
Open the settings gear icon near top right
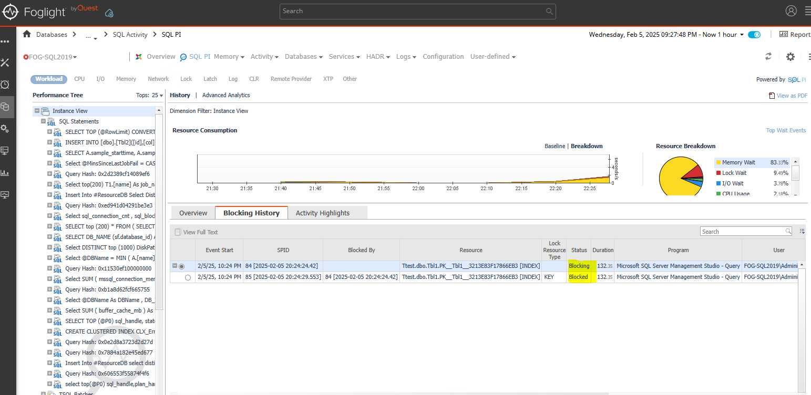(791, 57)
